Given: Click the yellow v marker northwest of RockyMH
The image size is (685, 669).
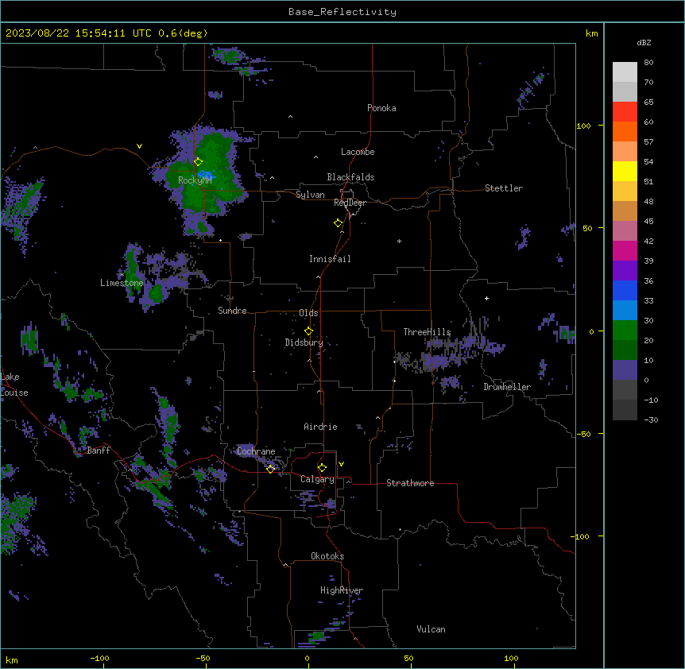Looking at the screenshot, I should [139, 146].
